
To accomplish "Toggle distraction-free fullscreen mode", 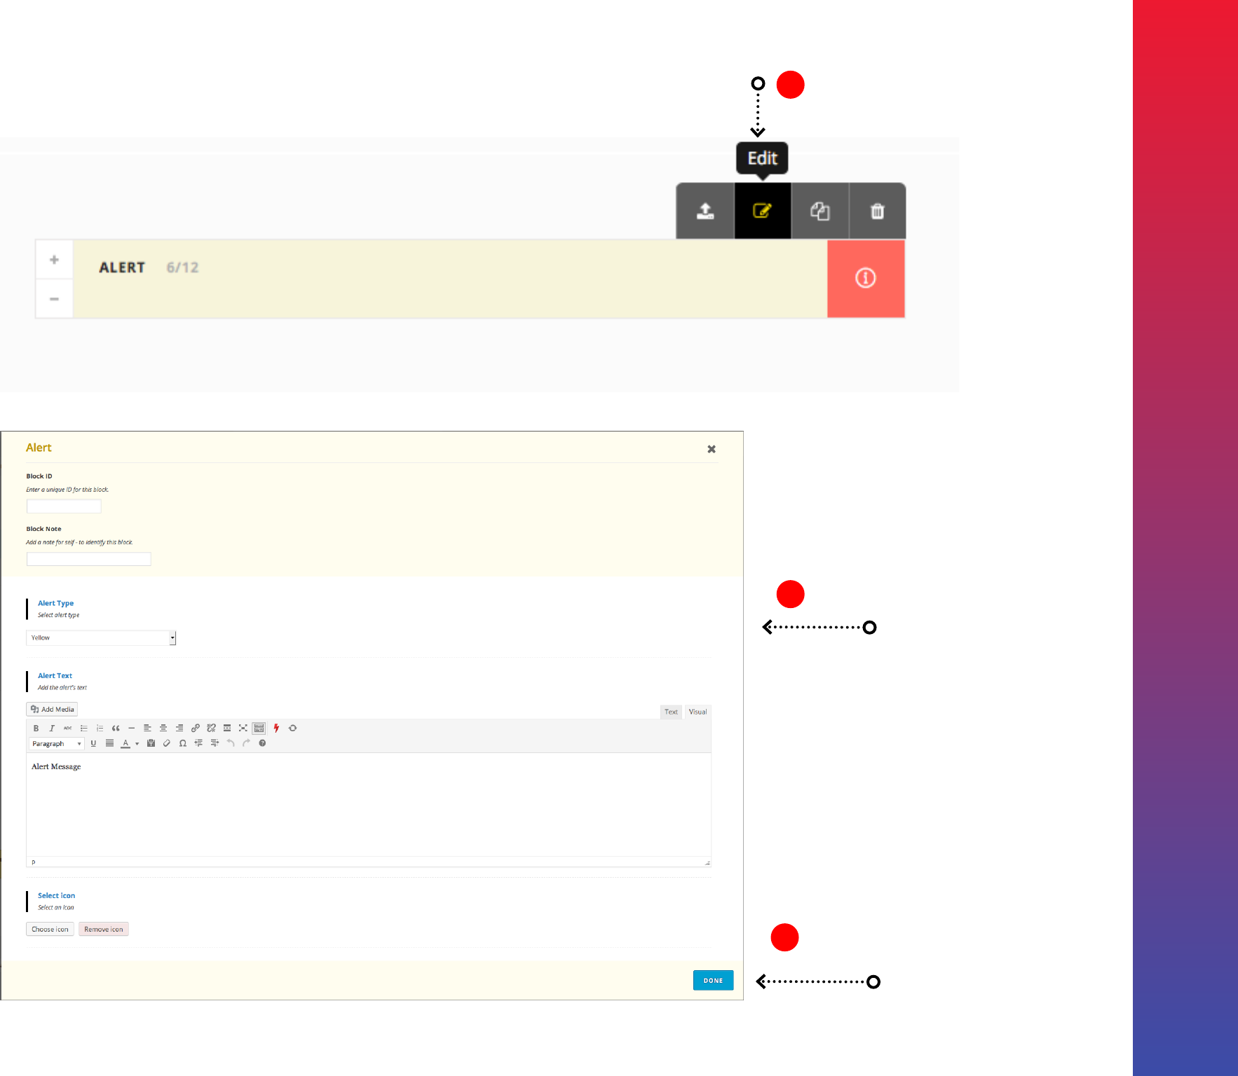I will pos(243,728).
